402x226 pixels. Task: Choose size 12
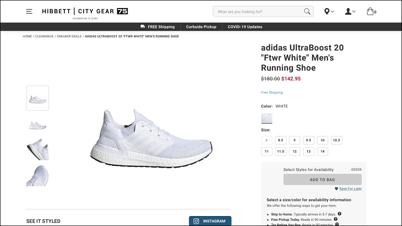(294, 152)
